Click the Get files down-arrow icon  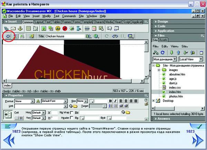(171, 53)
